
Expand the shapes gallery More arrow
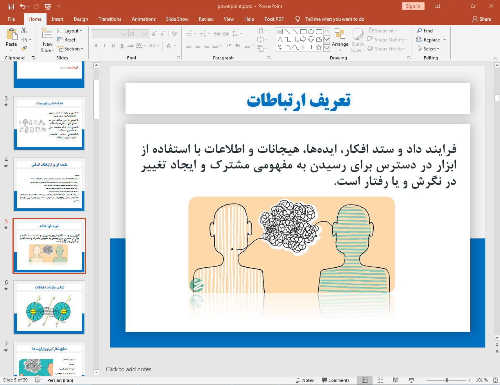point(326,47)
